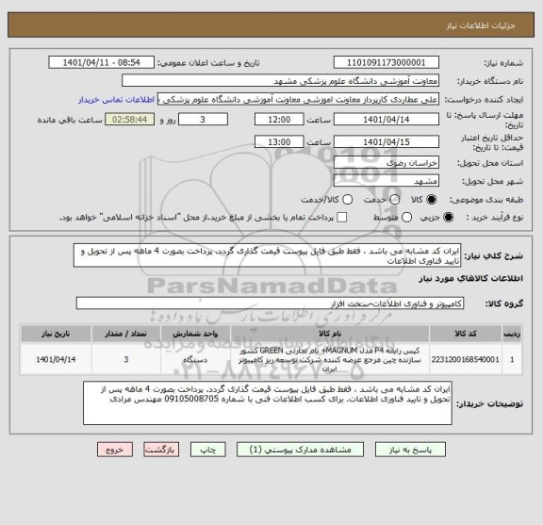Click the پاسخ به نیاز button
The height and width of the screenshot is (525, 543).
pyautogui.click(x=410, y=450)
